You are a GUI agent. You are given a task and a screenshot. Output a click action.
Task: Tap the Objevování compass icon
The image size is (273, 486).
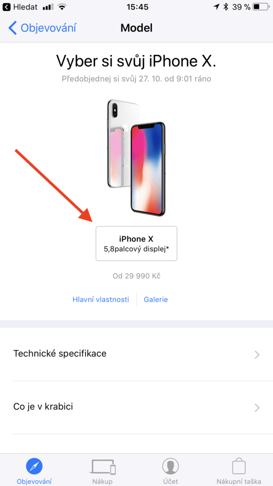(34, 466)
